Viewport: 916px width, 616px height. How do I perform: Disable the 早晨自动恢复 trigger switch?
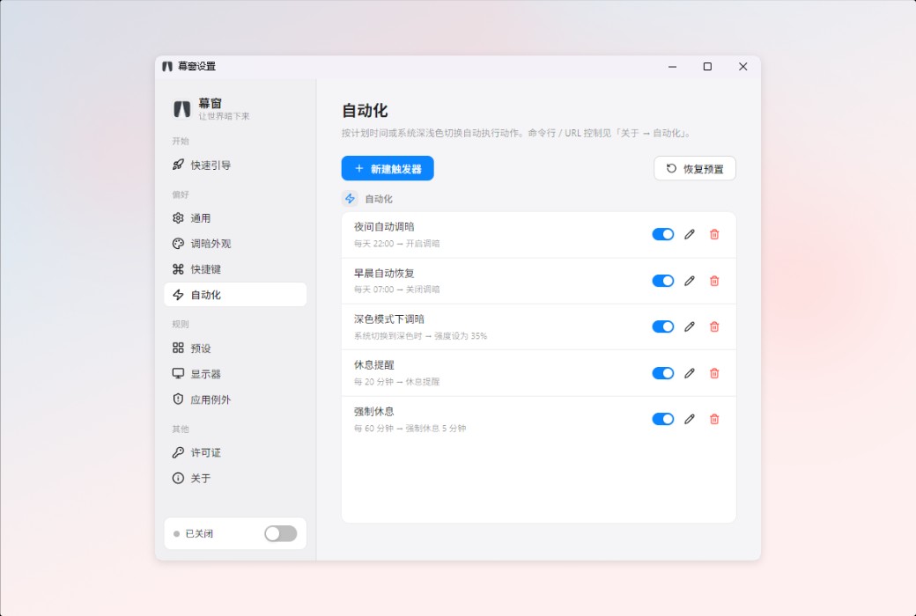(x=663, y=281)
